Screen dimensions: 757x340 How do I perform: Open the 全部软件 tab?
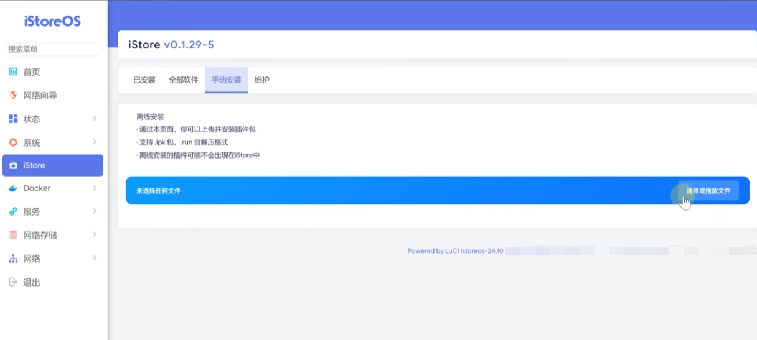(x=184, y=80)
